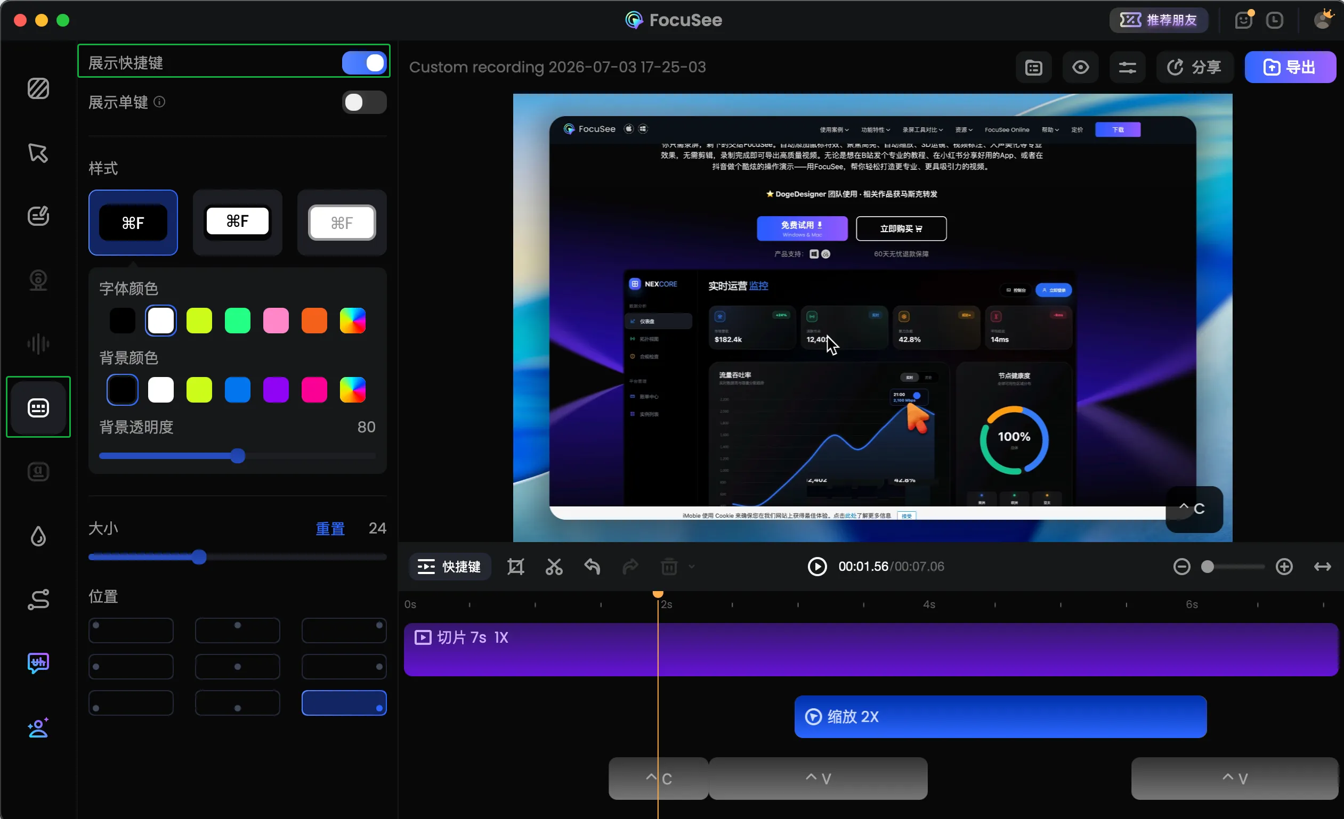
Task: Click the 大小 size slider handle
Action: tap(199, 557)
